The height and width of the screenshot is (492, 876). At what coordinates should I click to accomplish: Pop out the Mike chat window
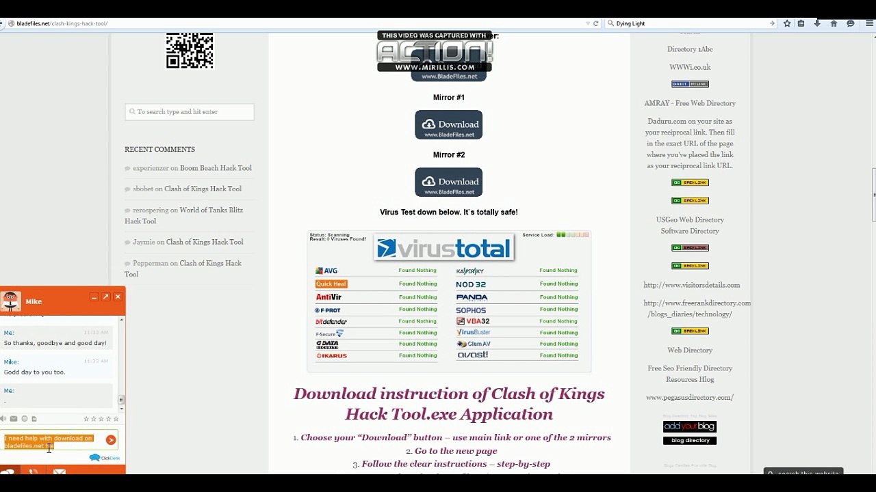tap(105, 297)
